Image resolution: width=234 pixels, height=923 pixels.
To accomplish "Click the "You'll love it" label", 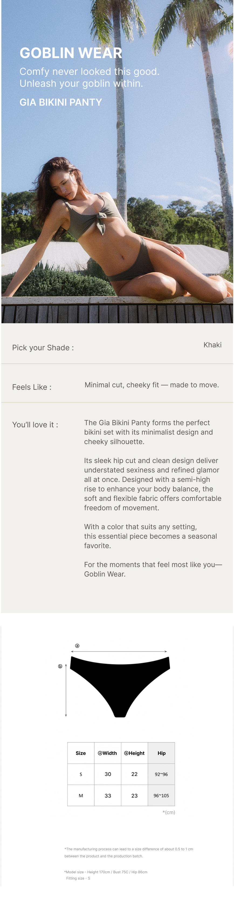I will tap(35, 425).
